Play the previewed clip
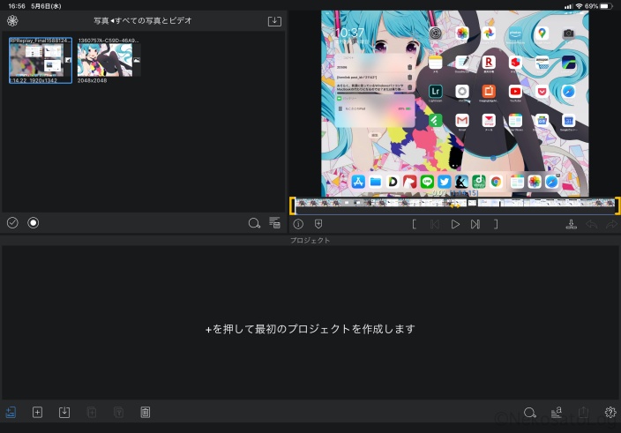 [x=455, y=224]
